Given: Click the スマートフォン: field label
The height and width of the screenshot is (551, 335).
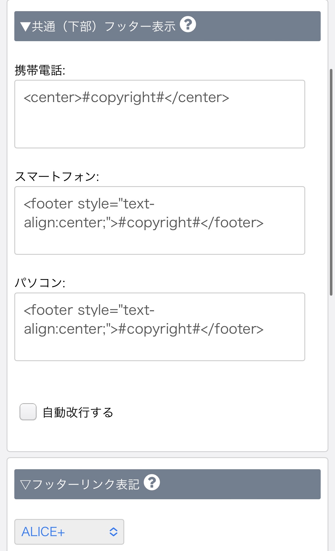Looking at the screenshot, I should (x=57, y=177).
